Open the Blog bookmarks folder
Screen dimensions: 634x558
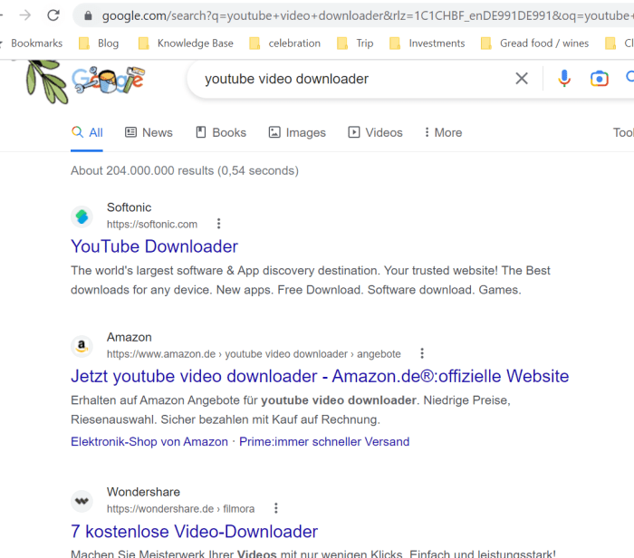point(99,43)
